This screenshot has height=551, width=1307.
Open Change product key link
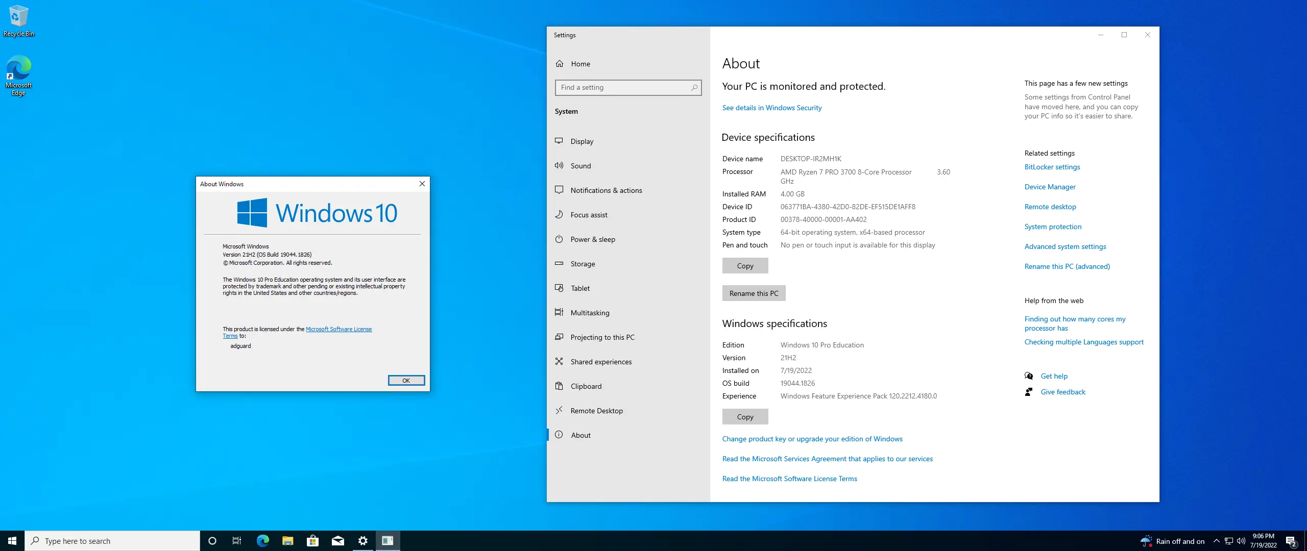pos(812,438)
